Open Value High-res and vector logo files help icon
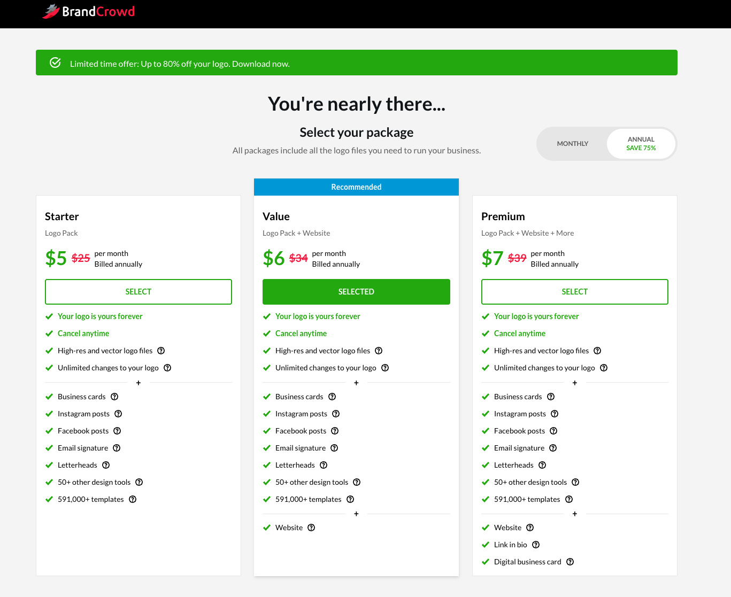731x597 pixels. click(x=379, y=351)
